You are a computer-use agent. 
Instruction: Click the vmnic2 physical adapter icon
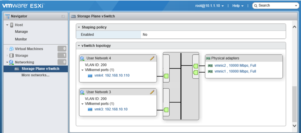coord(210,66)
